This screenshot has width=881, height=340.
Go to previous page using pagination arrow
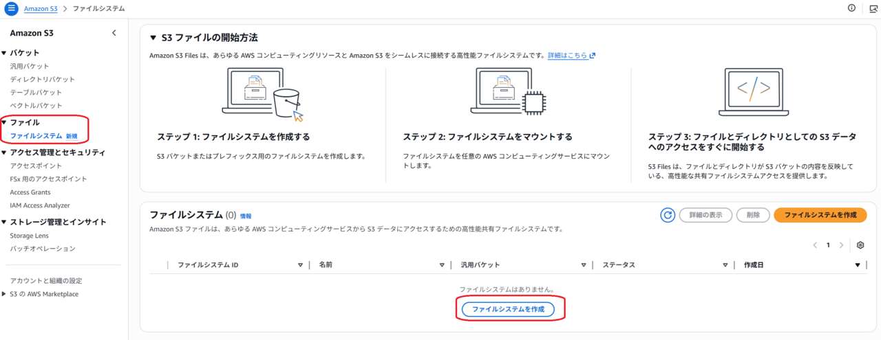[x=816, y=245]
